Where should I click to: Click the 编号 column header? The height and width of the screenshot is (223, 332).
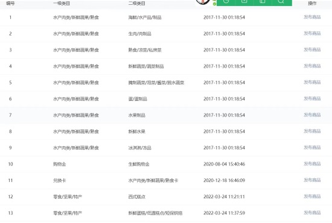tap(10, 3)
